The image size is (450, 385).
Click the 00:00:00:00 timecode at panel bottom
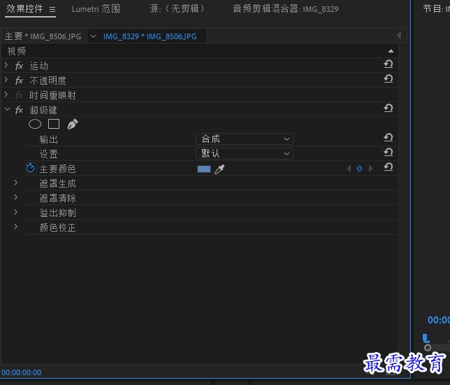21,372
